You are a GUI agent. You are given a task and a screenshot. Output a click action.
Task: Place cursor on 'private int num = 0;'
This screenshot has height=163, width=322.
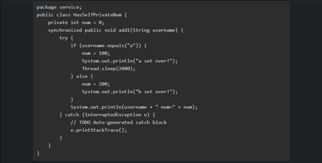tap(76, 22)
